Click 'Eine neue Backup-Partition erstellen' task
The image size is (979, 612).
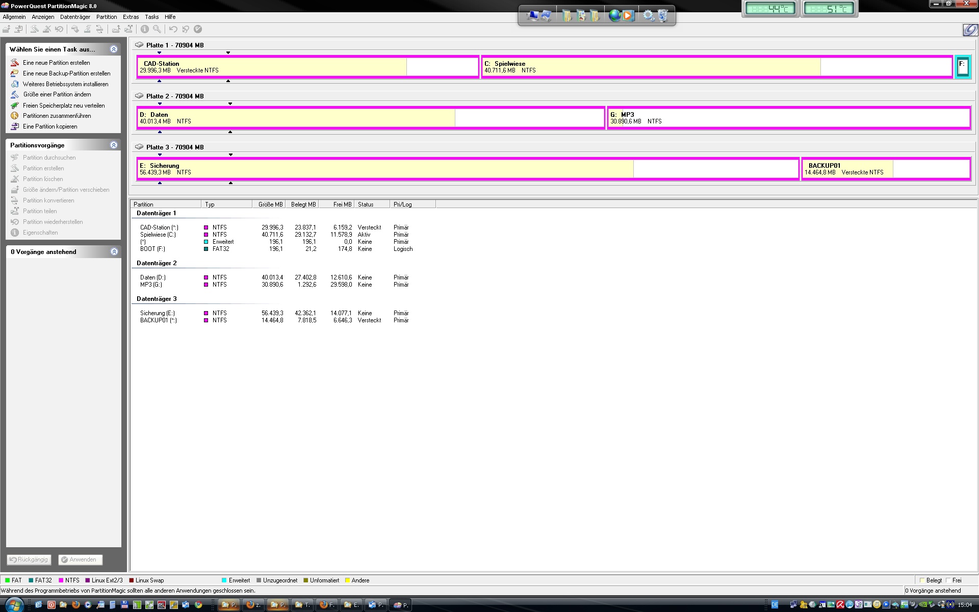pos(67,73)
